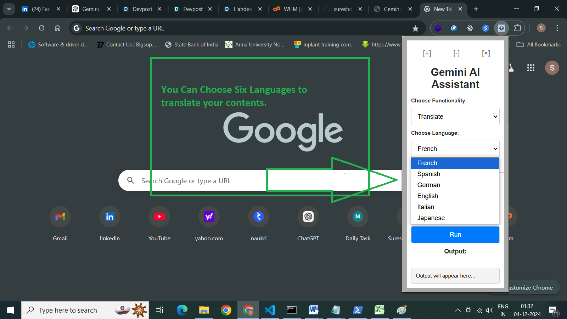
Task: Click the purple stacked-layers extension icon
Action: [x=438, y=28]
